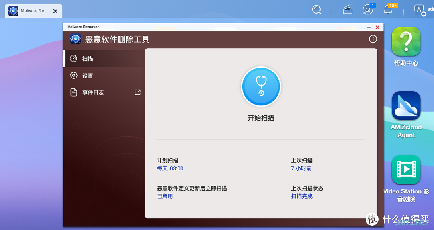Viewport: 434px width, 230px height.
Task: Open the Scan section in sidebar
Action: [x=104, y=58]
